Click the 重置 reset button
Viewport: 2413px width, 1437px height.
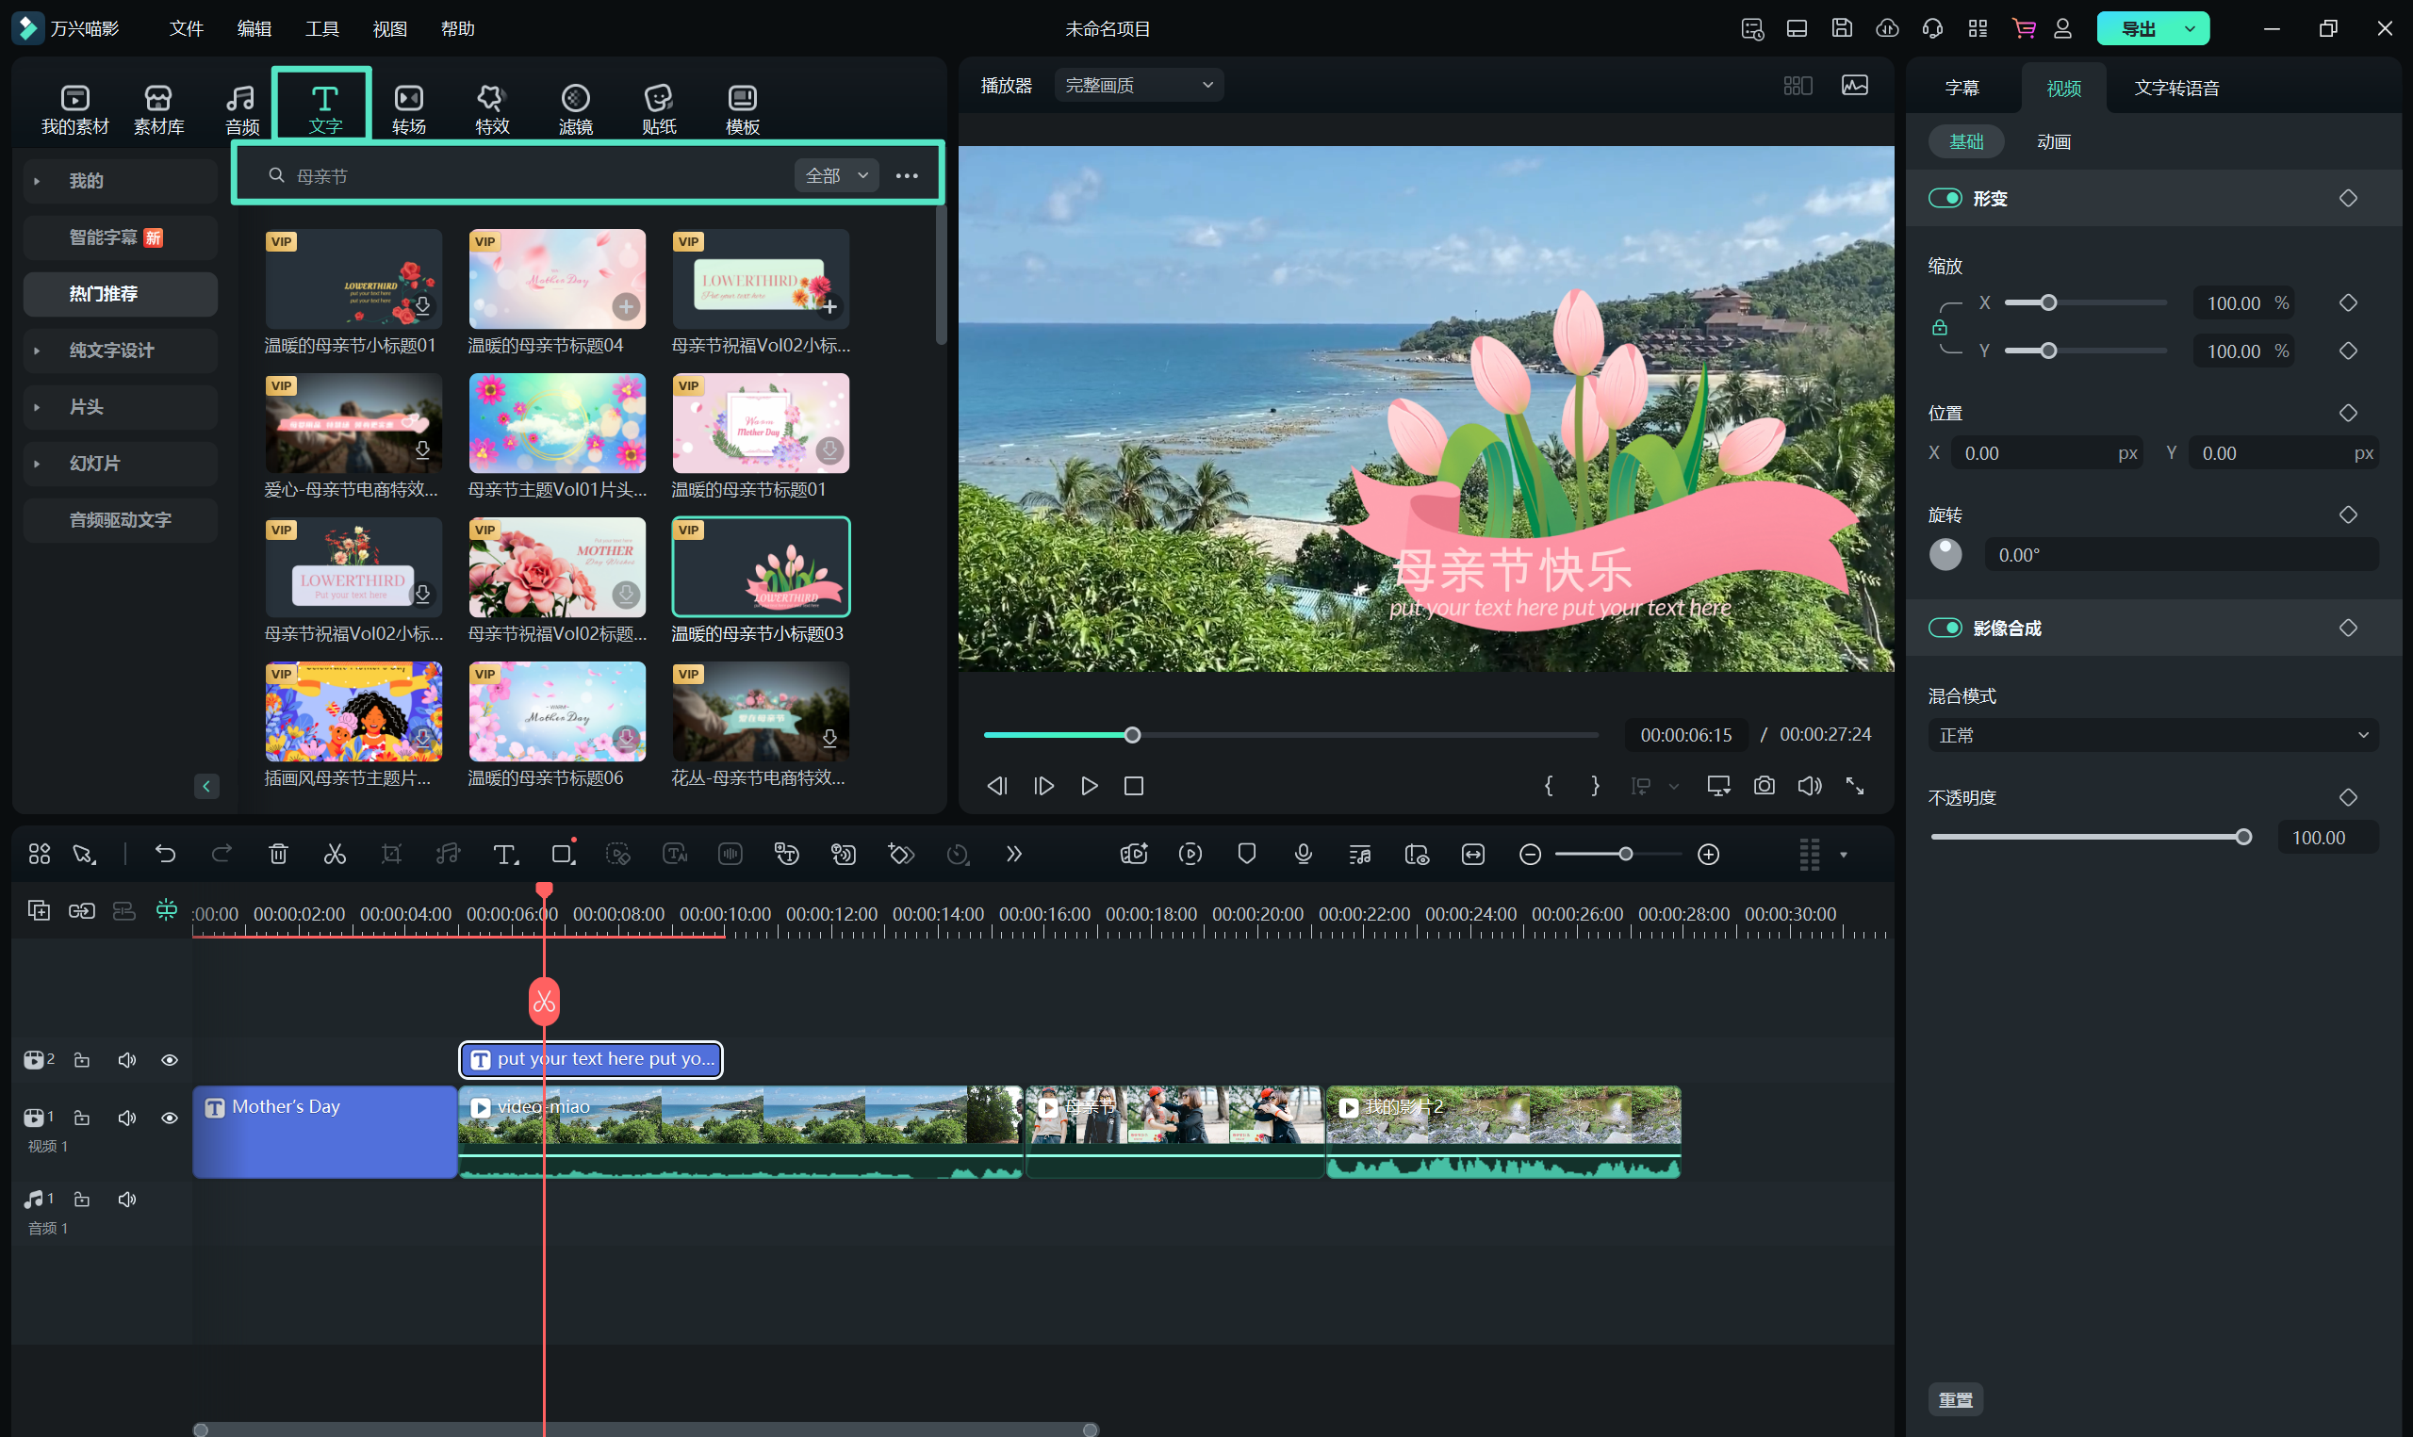(x=1955, y=1399)
